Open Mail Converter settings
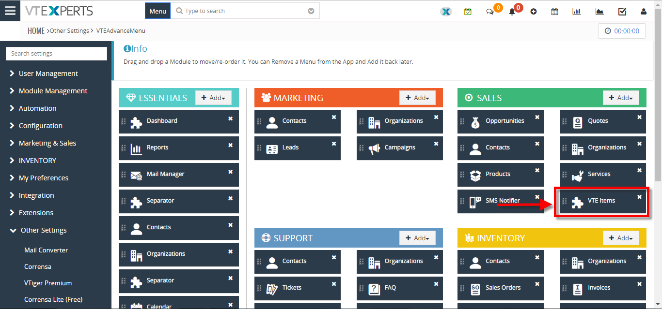662x309 pixels. coord(46,250)
